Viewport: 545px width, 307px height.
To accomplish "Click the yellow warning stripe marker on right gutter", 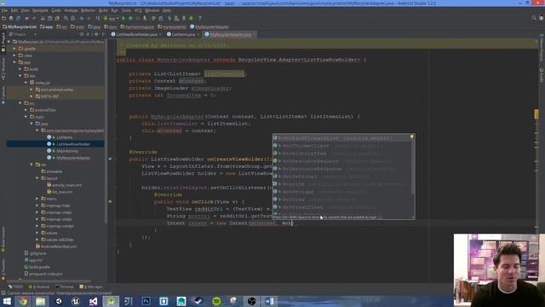I will (536, 114).
